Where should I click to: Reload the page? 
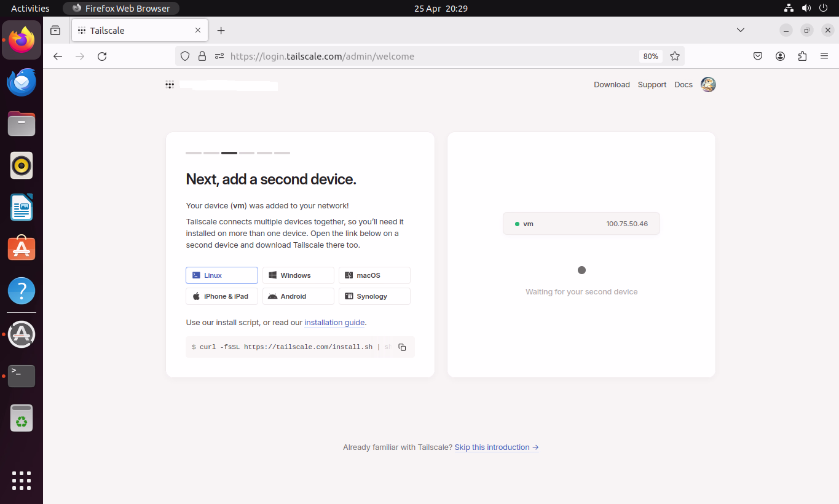click(x=102, y=56)
